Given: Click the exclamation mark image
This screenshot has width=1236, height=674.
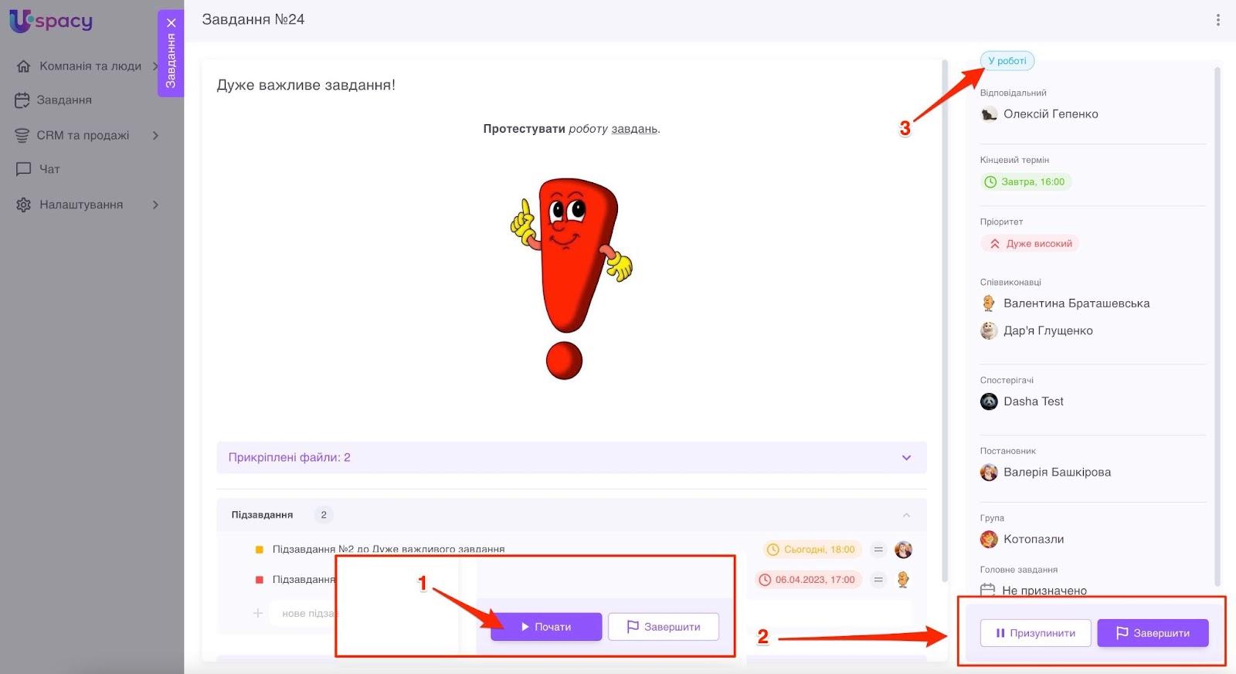Looking at the screenshot, I should click(x=571, y=279).
